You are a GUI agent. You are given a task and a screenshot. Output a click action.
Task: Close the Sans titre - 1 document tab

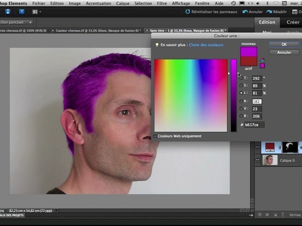tap(147, 30)
